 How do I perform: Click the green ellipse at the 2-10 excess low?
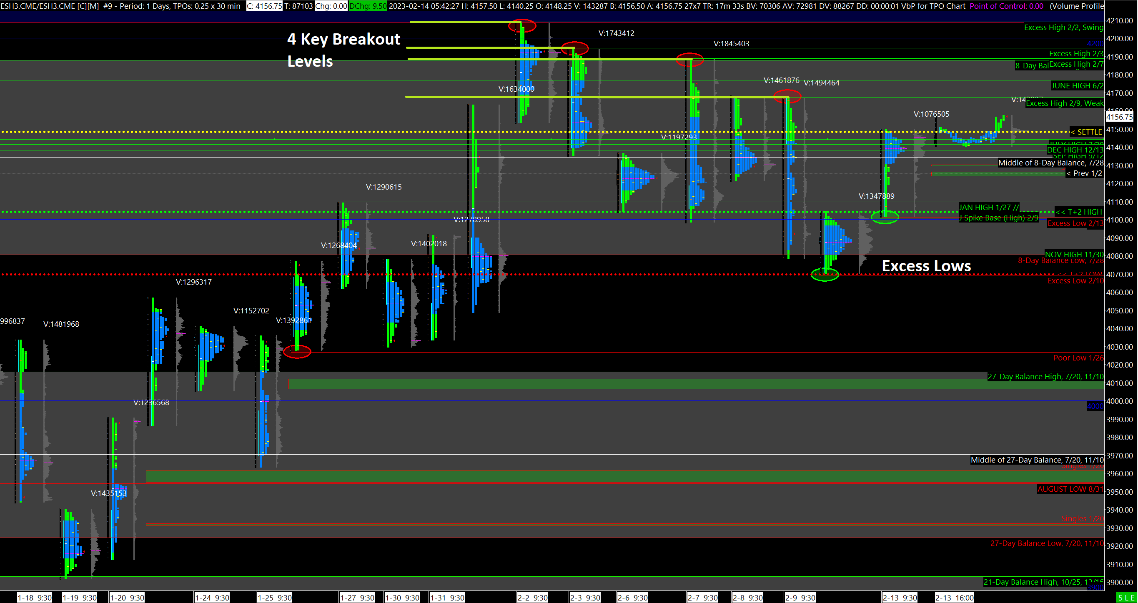(825, 275)
